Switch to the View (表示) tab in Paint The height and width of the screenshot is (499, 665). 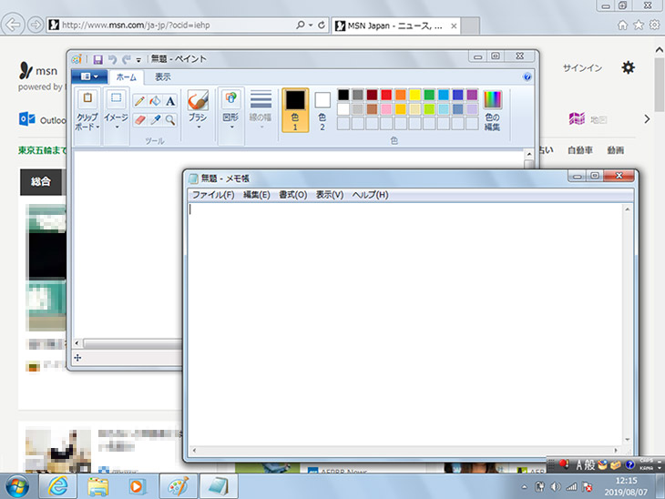point(162,77)
